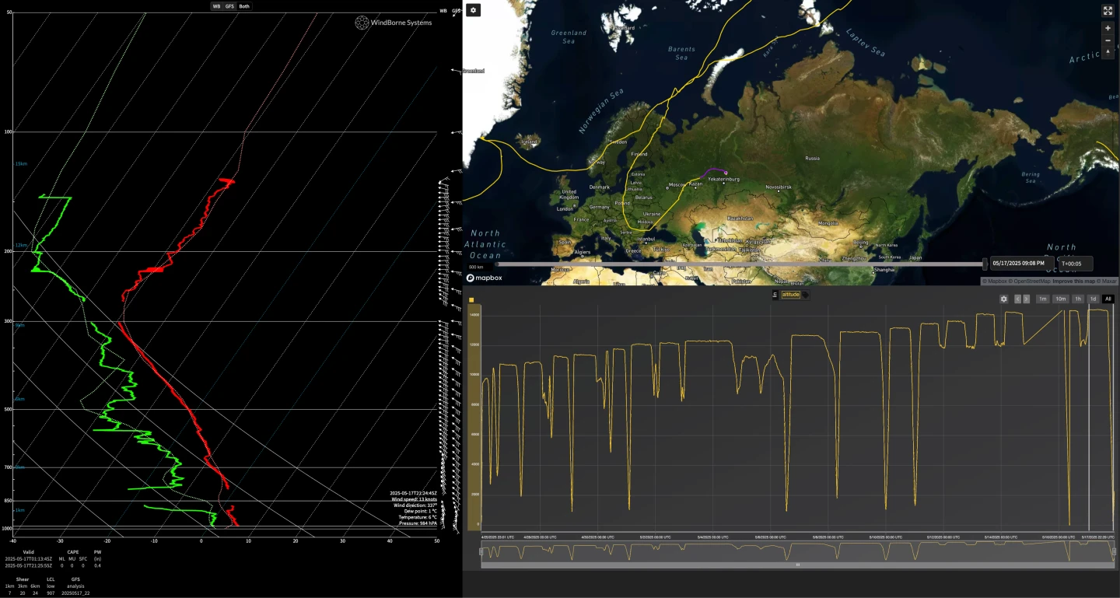The width and height of the screenshot is (1120, 598).
Task: Click the Laptev Sea label
Action: 866,42
